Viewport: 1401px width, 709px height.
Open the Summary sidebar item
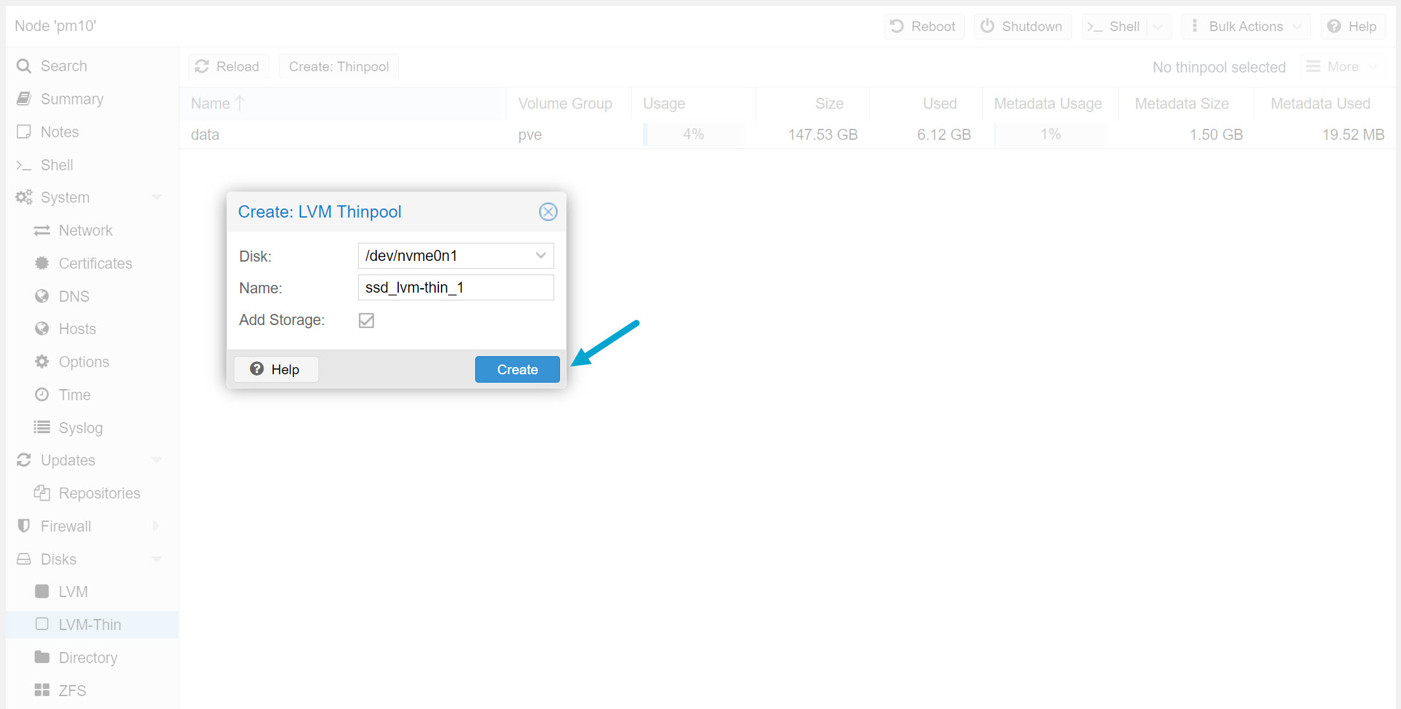click(x=72, y=99)
